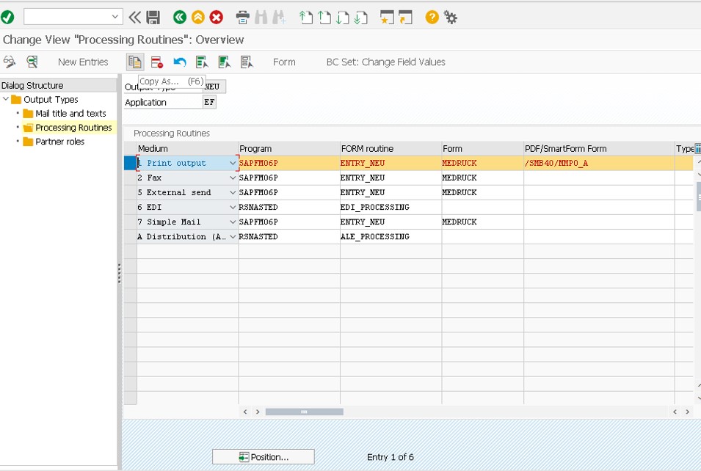Click the PDF/SmartForm Form column header
The height and width of the screenshot is (471, 701).
[x=599, y=148]
